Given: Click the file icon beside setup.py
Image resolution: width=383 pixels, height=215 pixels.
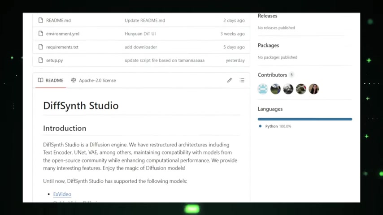Looking at the screenshot, I should 40,60.
